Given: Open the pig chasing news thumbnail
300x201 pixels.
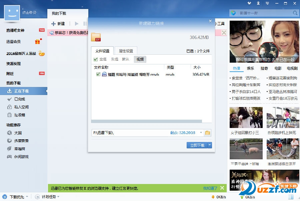Looking at the screenshot, I should tap(246, 149).
